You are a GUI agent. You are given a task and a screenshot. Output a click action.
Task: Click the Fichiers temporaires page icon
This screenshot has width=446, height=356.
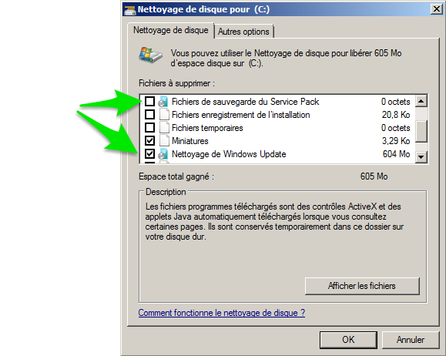click(164, 128)
